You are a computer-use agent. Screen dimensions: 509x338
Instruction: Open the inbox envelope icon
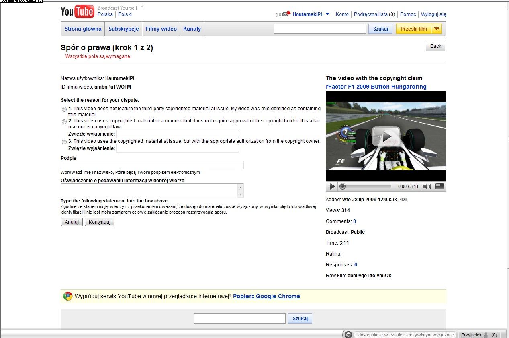point(286,14)
